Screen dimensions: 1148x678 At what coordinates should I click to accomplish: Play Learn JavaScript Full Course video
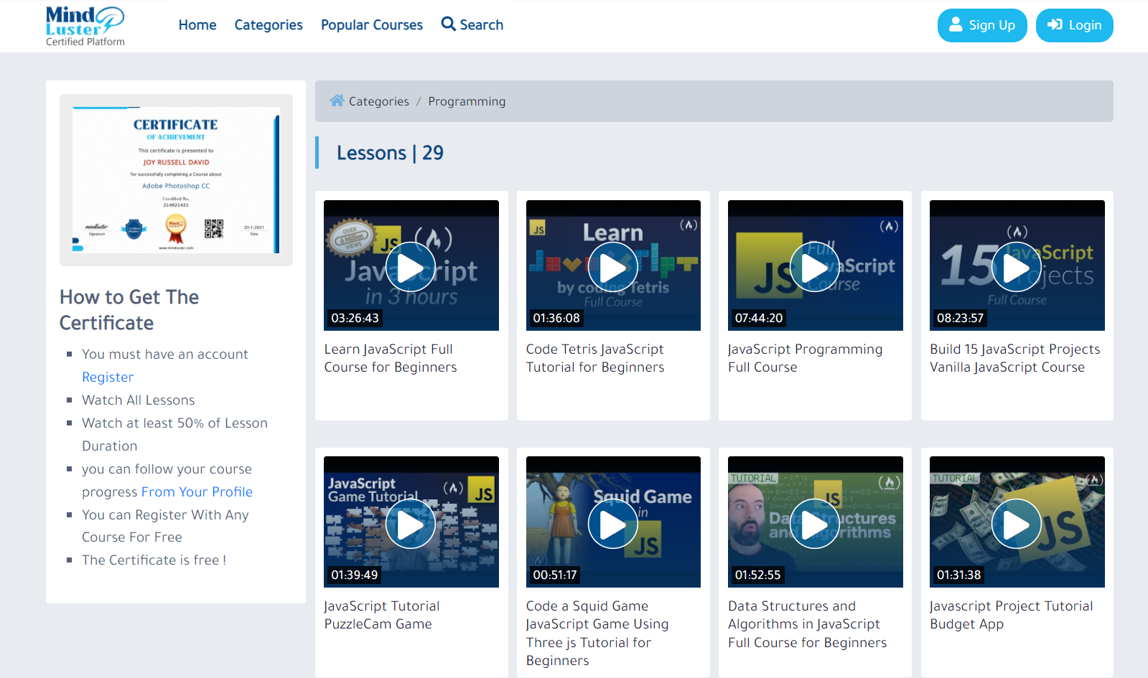coord(411,268)
